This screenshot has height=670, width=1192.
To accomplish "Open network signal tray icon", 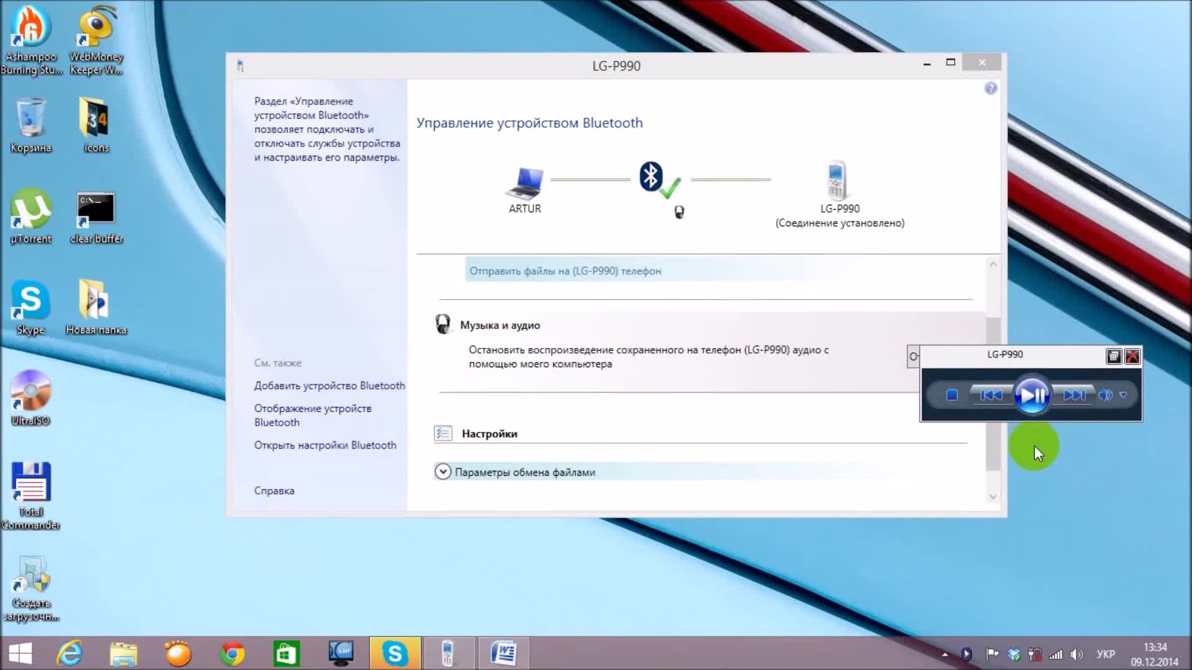I will (1055, 654).
